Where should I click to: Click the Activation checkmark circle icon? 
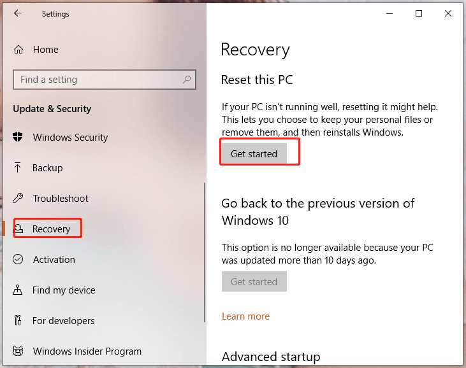18,259
